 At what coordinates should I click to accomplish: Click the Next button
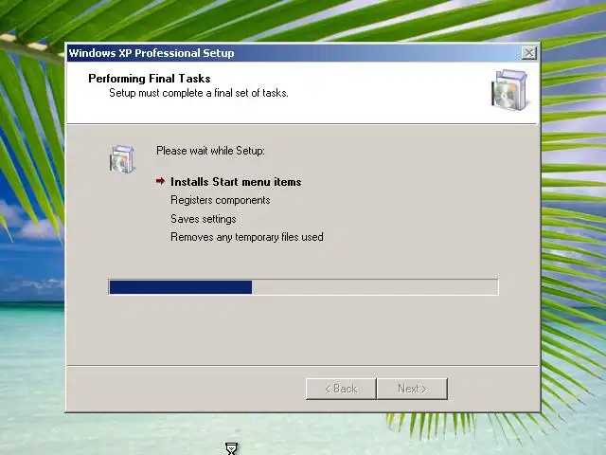click(x=412, y=389)
